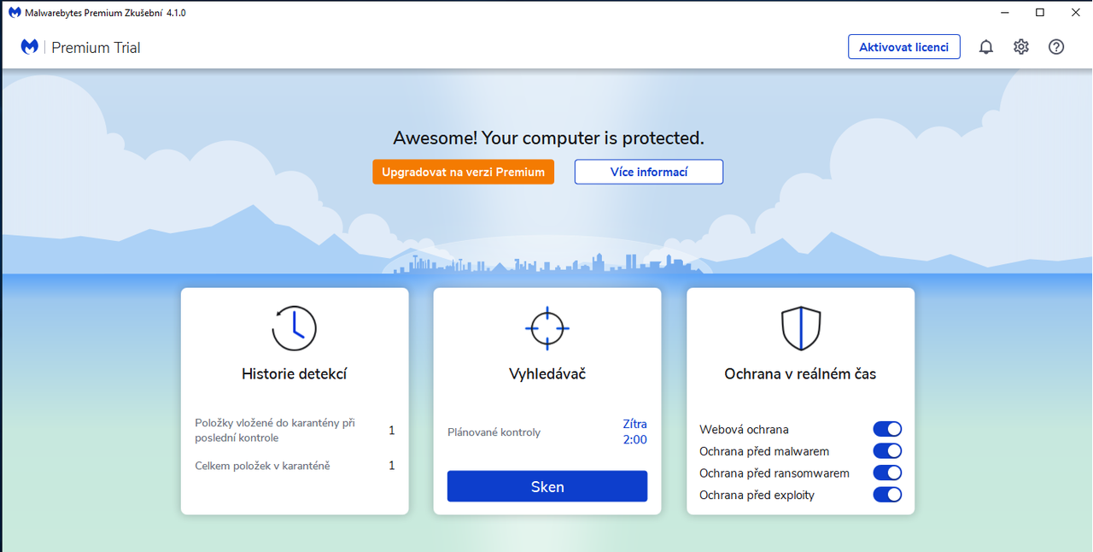
Task: Open the Vyhledávač card title
Action: pos(547,373)
